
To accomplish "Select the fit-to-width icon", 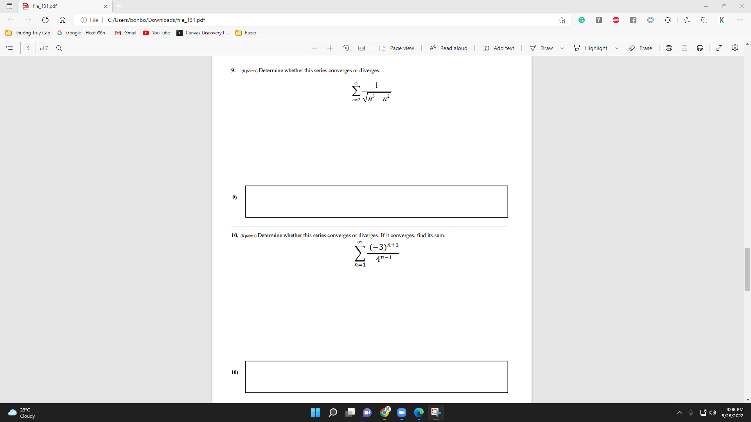I will click(361, 48).
